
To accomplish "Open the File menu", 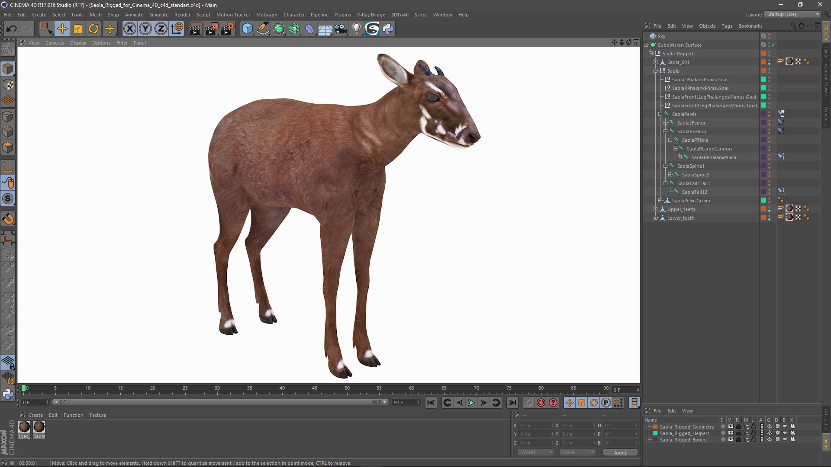I will 7,15.
